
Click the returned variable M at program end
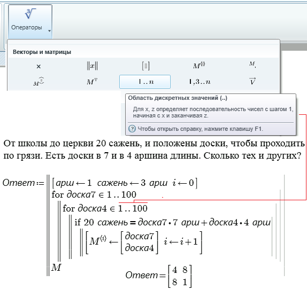pos(56,268)
